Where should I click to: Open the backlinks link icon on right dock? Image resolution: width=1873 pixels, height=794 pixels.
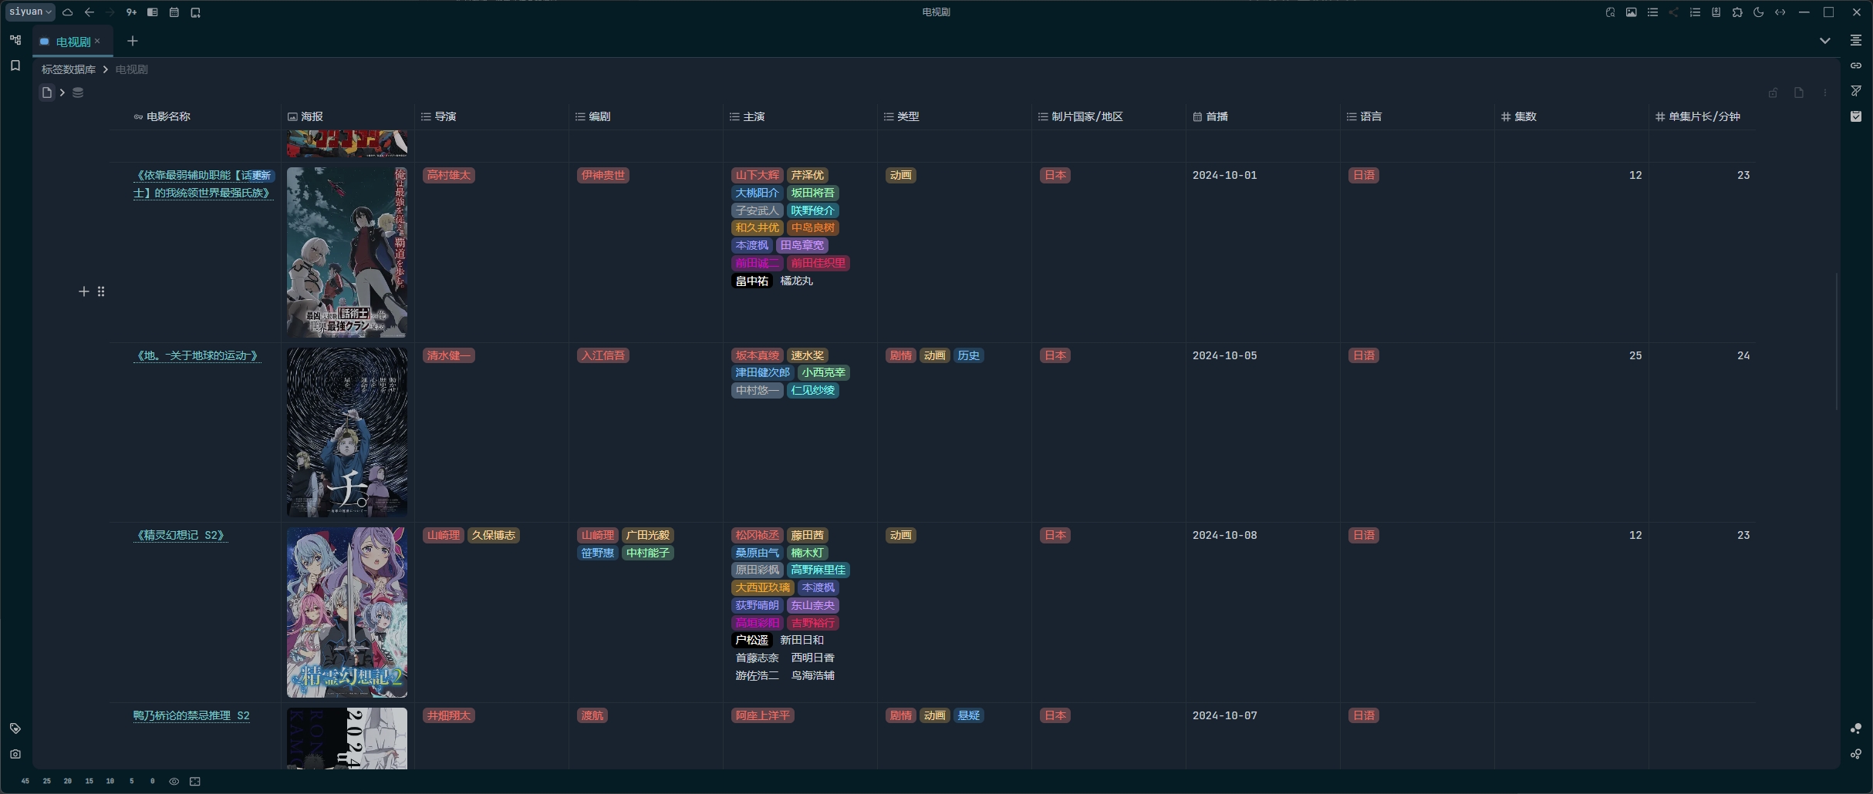1856,66
